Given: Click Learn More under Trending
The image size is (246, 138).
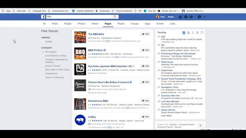Looking at the screenshot, I should (x=166, y=116).
